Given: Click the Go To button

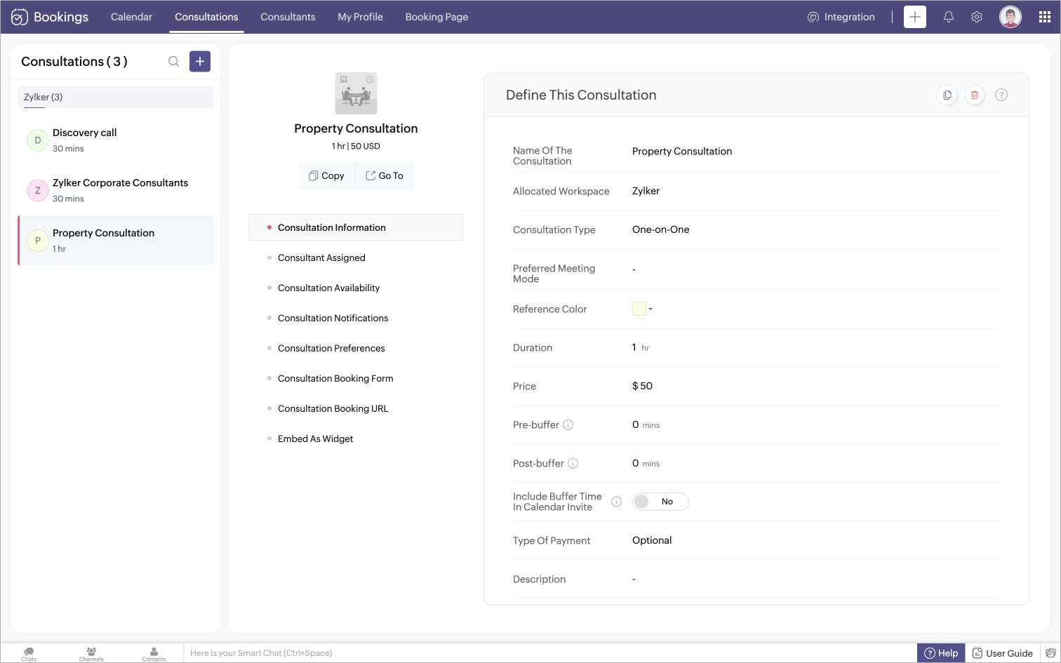Looking at the screenshot, I should click(385, 175).
